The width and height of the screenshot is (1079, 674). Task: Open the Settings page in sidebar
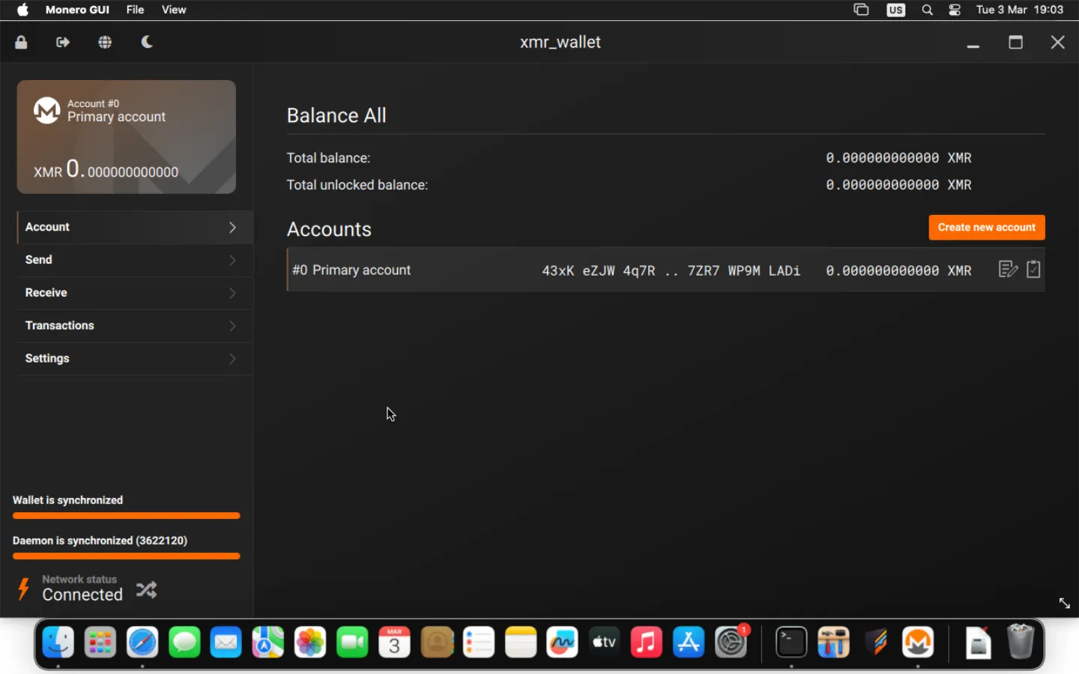coord(135,359)
